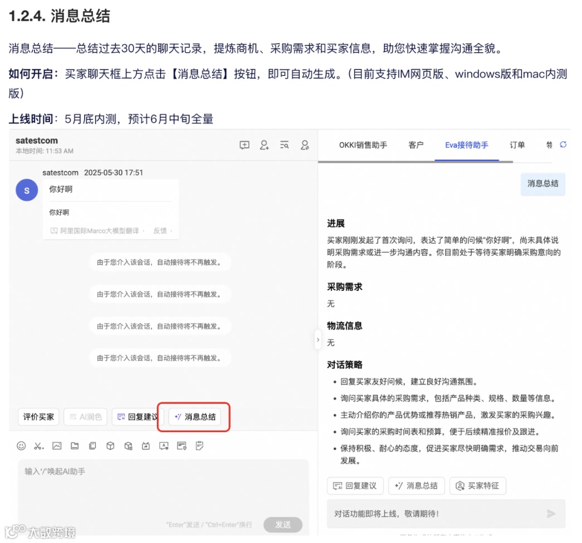The image size is (582, 543).
Task: Click 回复建议 above the chat input
Action: tap(137, 417)
